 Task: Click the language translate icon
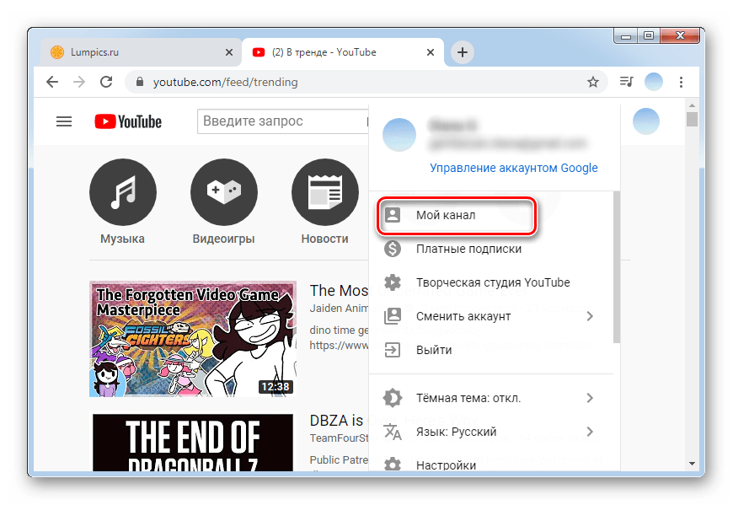point(393,432)
